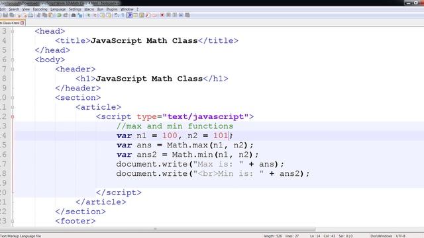Viewport: 424px width, 238px height.
Task: Click the document.write "Max is: " line
Action: [200, 164]
